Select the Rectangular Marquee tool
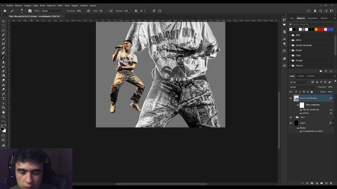The image size is (337, 189). pyautogui.click(x=3, y=25)
